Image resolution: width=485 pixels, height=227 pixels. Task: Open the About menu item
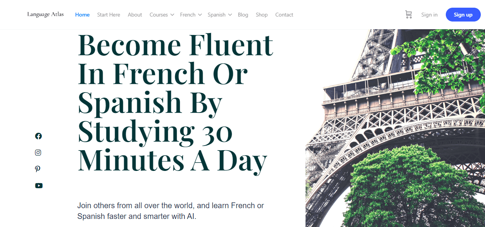point(135,15)
